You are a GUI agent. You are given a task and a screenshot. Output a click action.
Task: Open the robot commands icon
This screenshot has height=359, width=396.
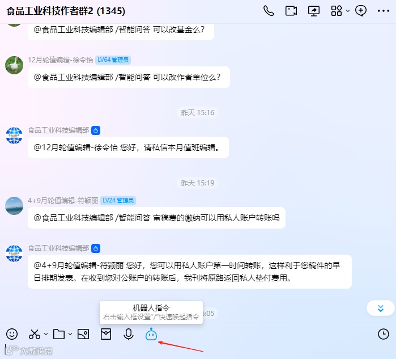pyautogui.click(x=151, y=334)
